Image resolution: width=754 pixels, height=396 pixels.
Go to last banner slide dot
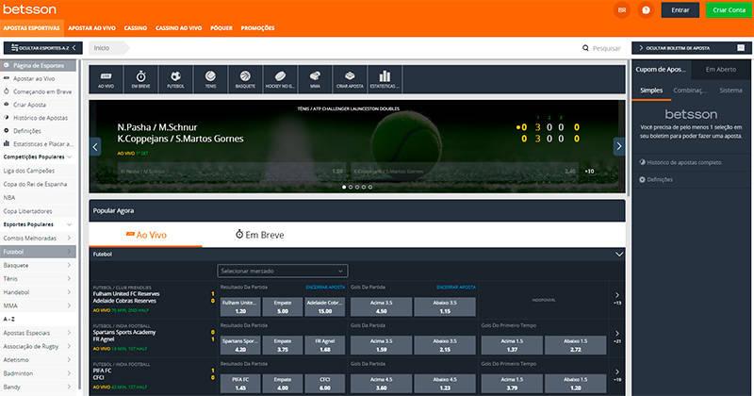[x=370, y=188]
